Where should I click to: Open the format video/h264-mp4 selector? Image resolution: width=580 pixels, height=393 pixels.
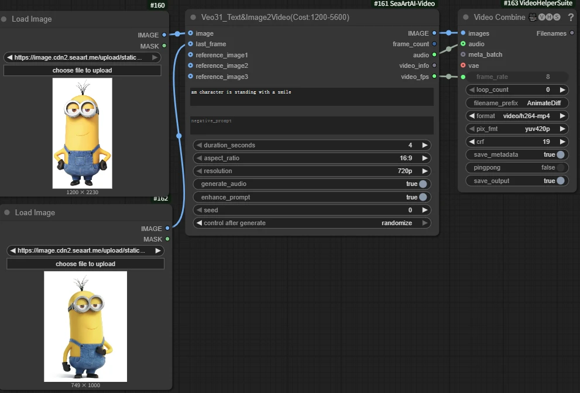pyautogui.click(x=517, y=116)
